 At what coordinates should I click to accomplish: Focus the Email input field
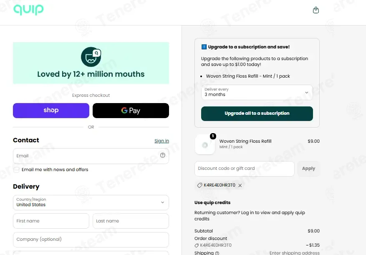(x=91, y=156)
